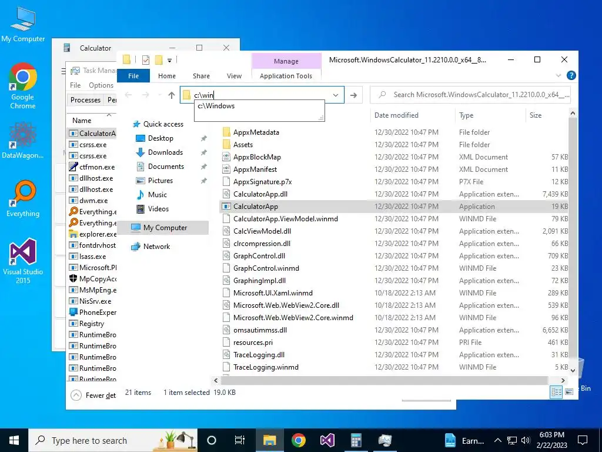Open Calculator from the taskbar
Viewport: 602px width, 452px height.
pos(356,440)
